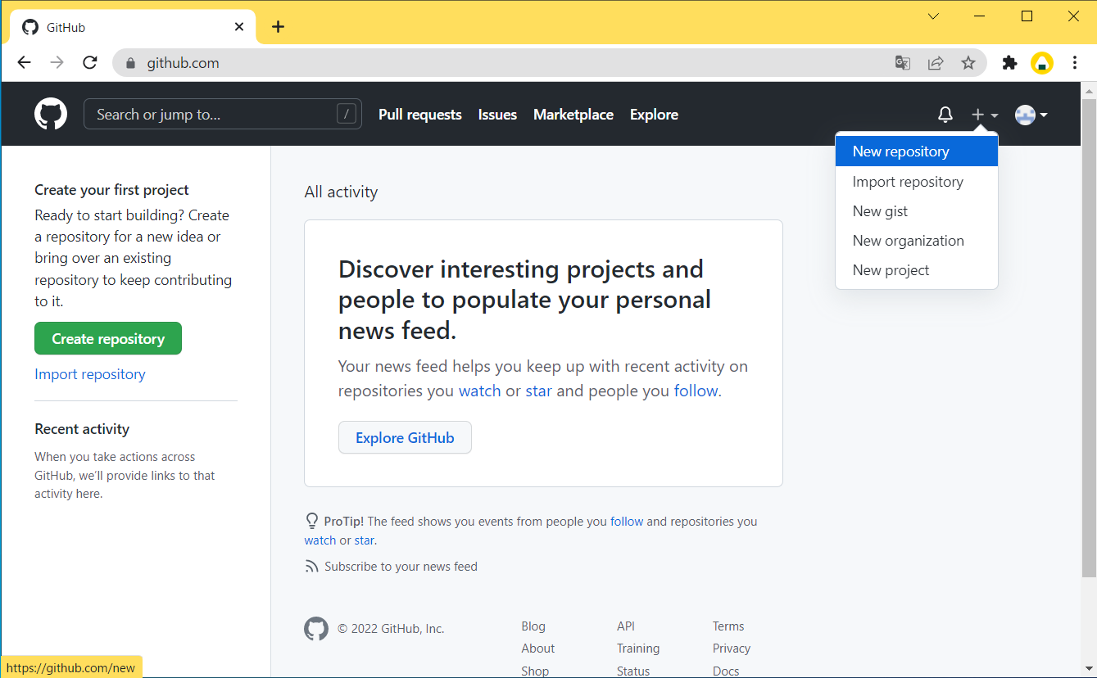1097x678 pixels.
Task: Select New project
Action: (917, 270)
